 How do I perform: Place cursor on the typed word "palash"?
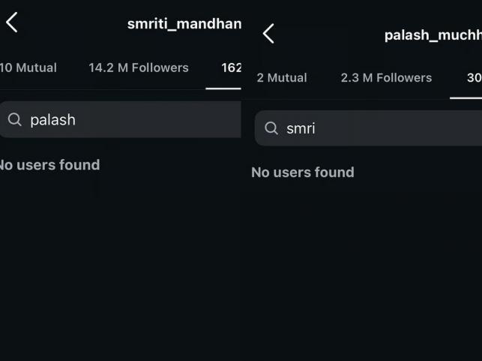coord(52,119)
